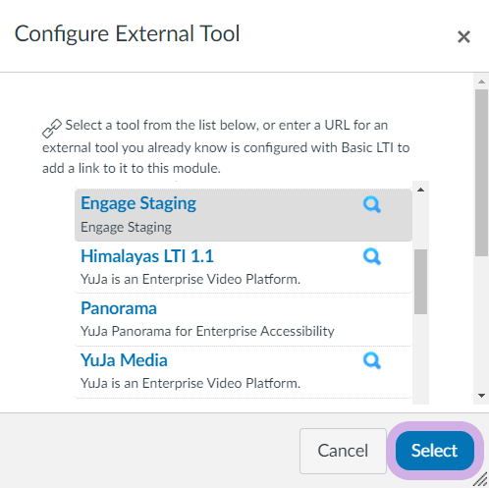Click the magnifier icon beside Himalayas LTI 1.1
Screen dimensions: 489x488
pos(372,256)
